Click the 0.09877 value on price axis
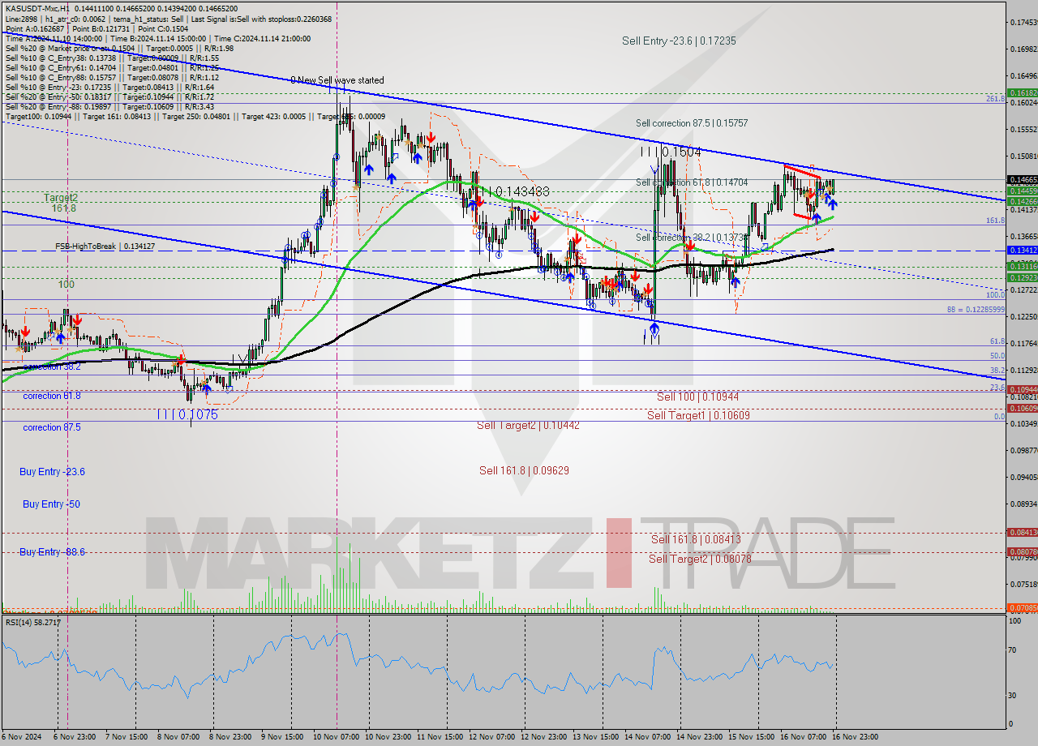 click(x=1022, y=450)
